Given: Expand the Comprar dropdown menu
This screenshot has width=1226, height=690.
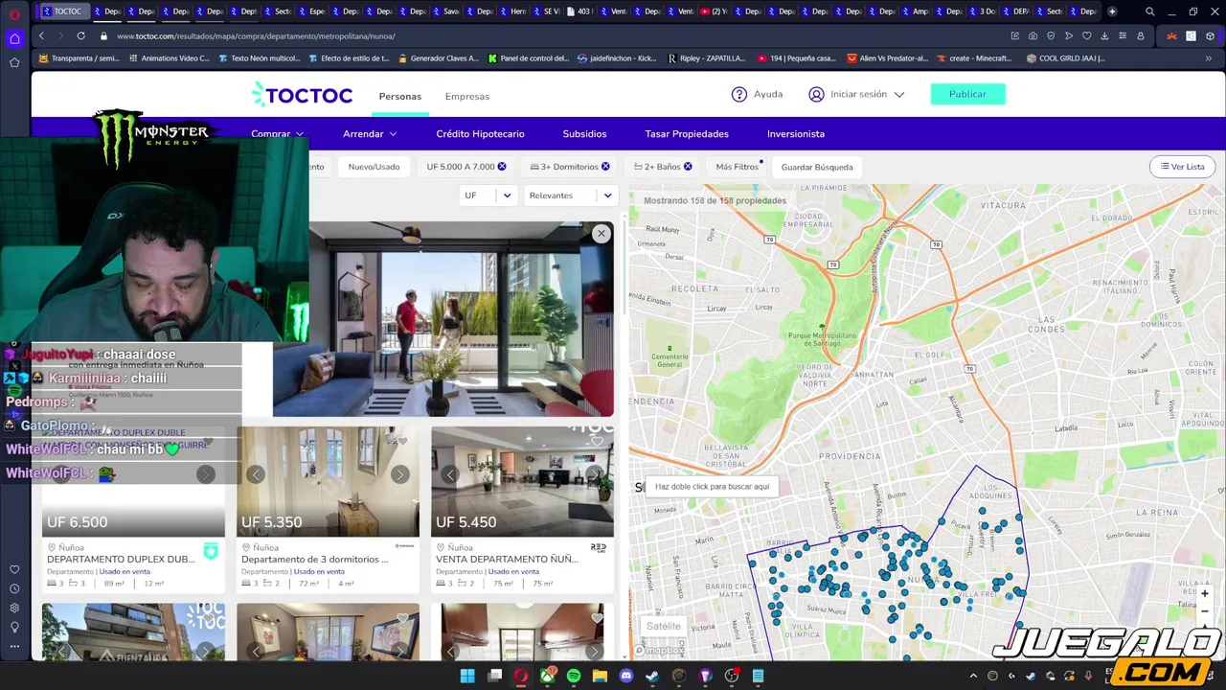Looking at the screenshot, I should [x=277, y=134].
